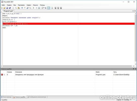Run the program with green play icon
This screenshot has width=137, height=101.
point(34,8)
